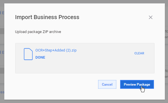
Task: Click the upper dark gray bar behind dialog's left edge
Action: point(2,31)
